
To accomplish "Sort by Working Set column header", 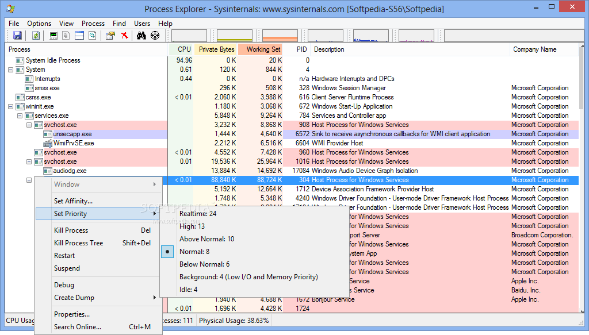I will tap(261, 49).
